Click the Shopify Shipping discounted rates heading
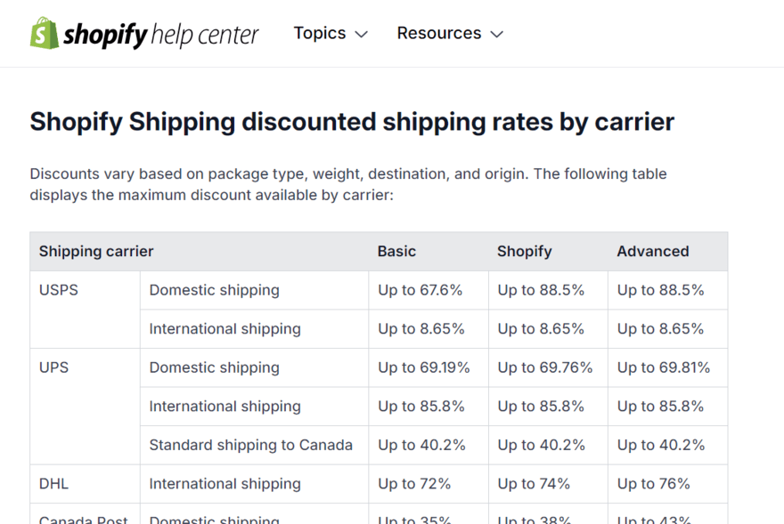The height and width of the screenshot is (524, 784). 353,121
